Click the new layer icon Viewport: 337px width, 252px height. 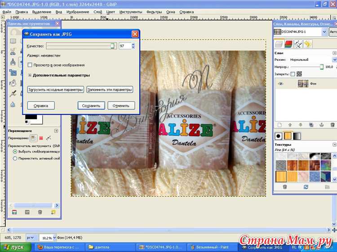click(x=279, y=125)
